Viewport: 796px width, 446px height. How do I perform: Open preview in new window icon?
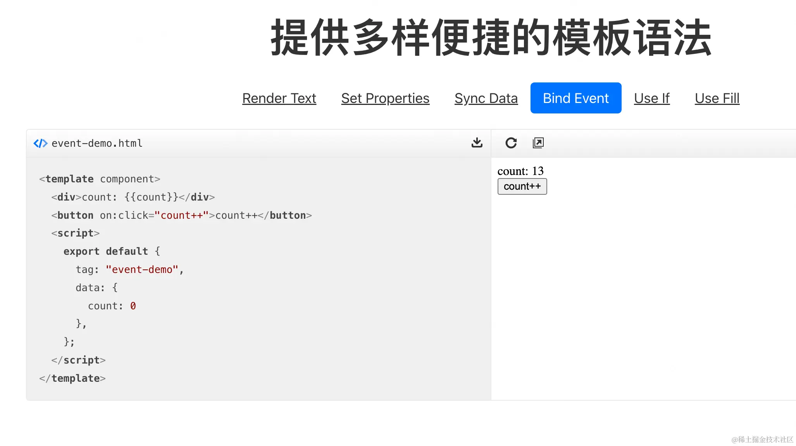pos(538,143)
